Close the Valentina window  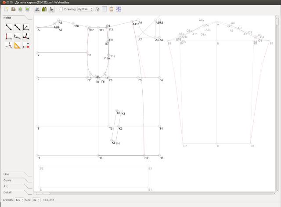(x=4, y=2)
